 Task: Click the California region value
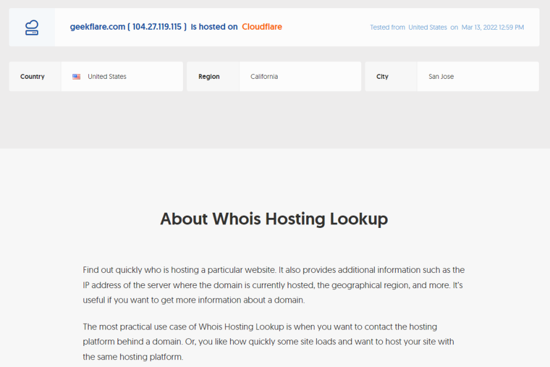[x=264, y=77]
